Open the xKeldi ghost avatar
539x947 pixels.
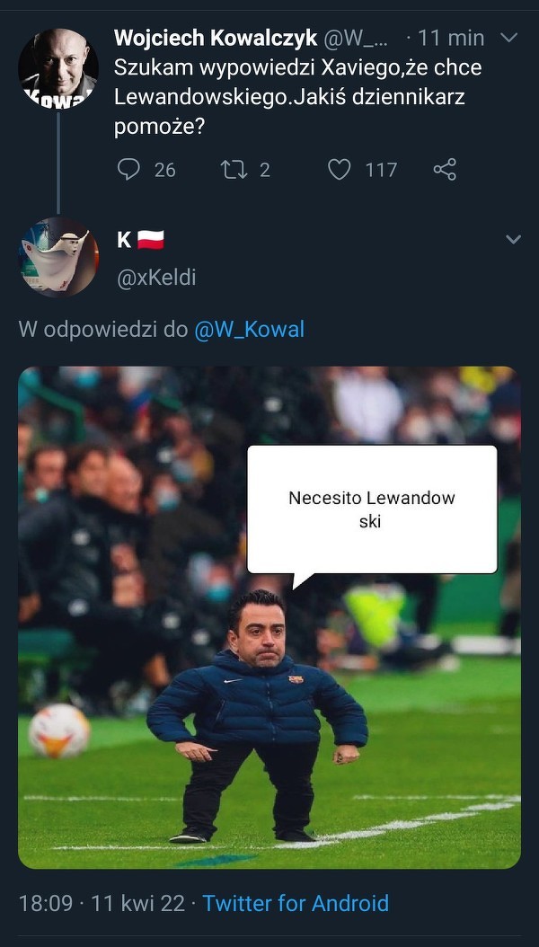click(58, 257)
